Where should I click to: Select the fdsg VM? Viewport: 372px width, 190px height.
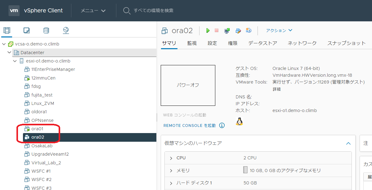pyautogui.click(x=36, y=86)
